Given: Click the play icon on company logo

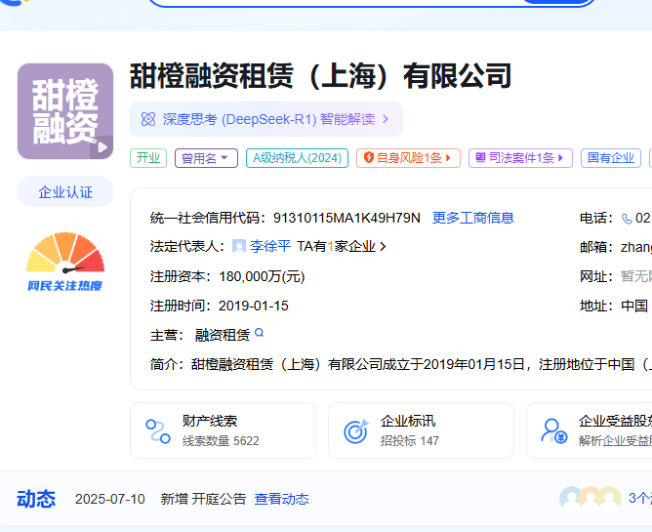Looking at the screenshot, I should 101,147.
